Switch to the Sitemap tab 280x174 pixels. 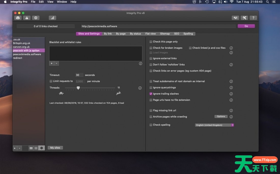coord(165,34)
